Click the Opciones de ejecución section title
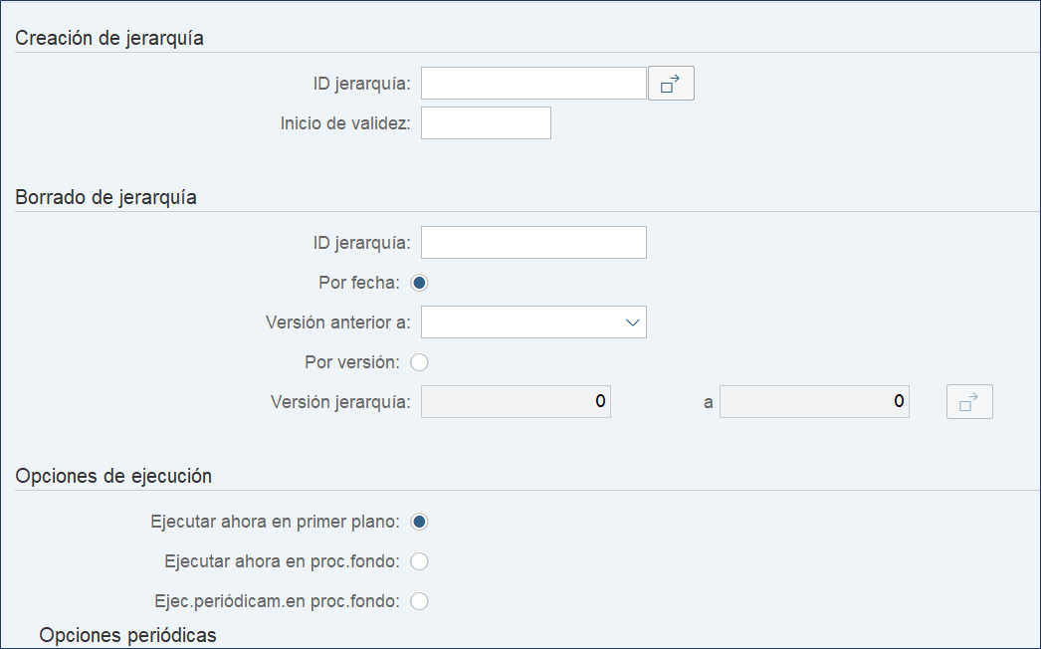 (x=113, y=476)
